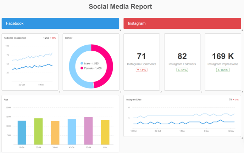The height and width of the screenshot is (153, 244).
Task: Click the 15 Nov date label on Likes chart
Action: tap(231, 131)
